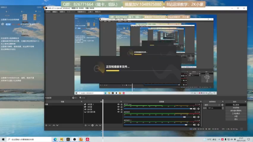Move the scene up in Scenes list
The height and width of the screenshot is (142, 253).
point(54,125)
